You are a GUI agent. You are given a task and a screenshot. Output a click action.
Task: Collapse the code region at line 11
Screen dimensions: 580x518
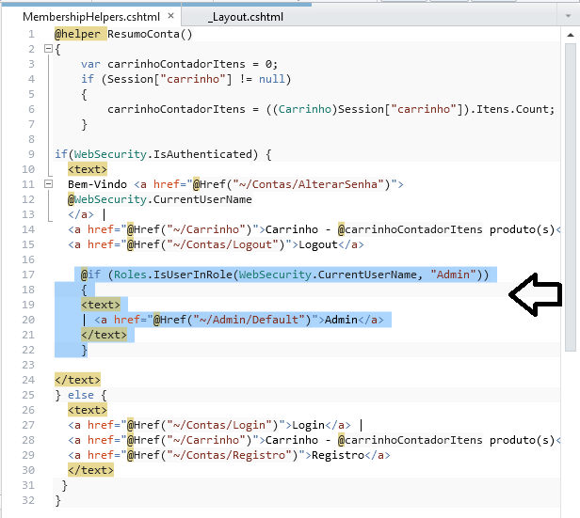tap(48, 183)
